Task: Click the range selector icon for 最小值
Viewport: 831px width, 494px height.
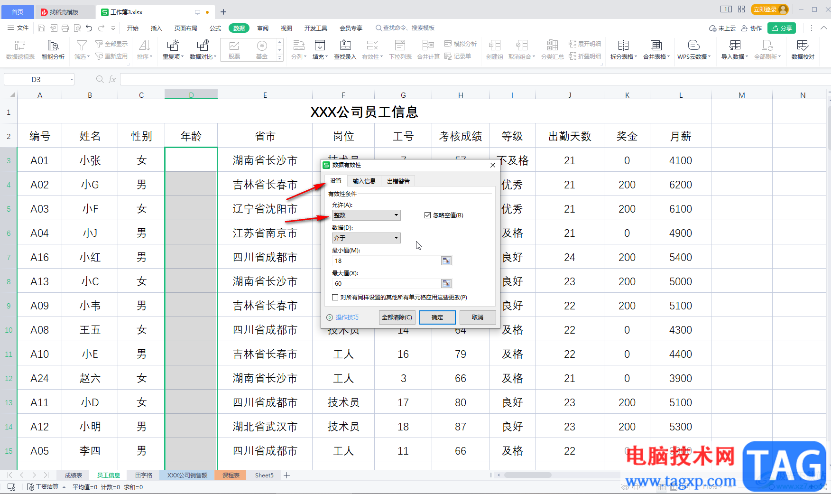Action: click(446, 261)
